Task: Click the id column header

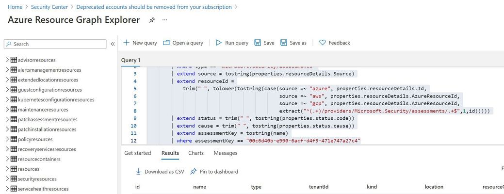Action: (137, 187)
